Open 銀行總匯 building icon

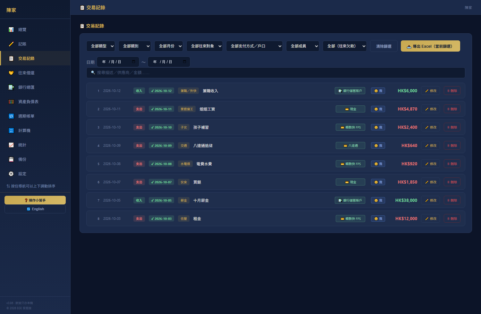point(11,87)
